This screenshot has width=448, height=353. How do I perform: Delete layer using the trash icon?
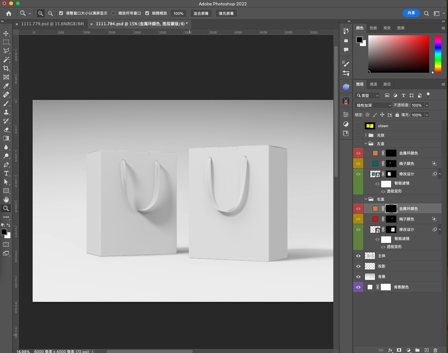pyautogui.click(x=436, y=350)
